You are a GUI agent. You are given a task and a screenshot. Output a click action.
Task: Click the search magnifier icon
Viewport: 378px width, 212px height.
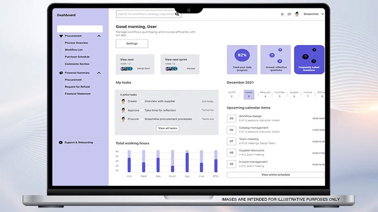pos(177,14)
